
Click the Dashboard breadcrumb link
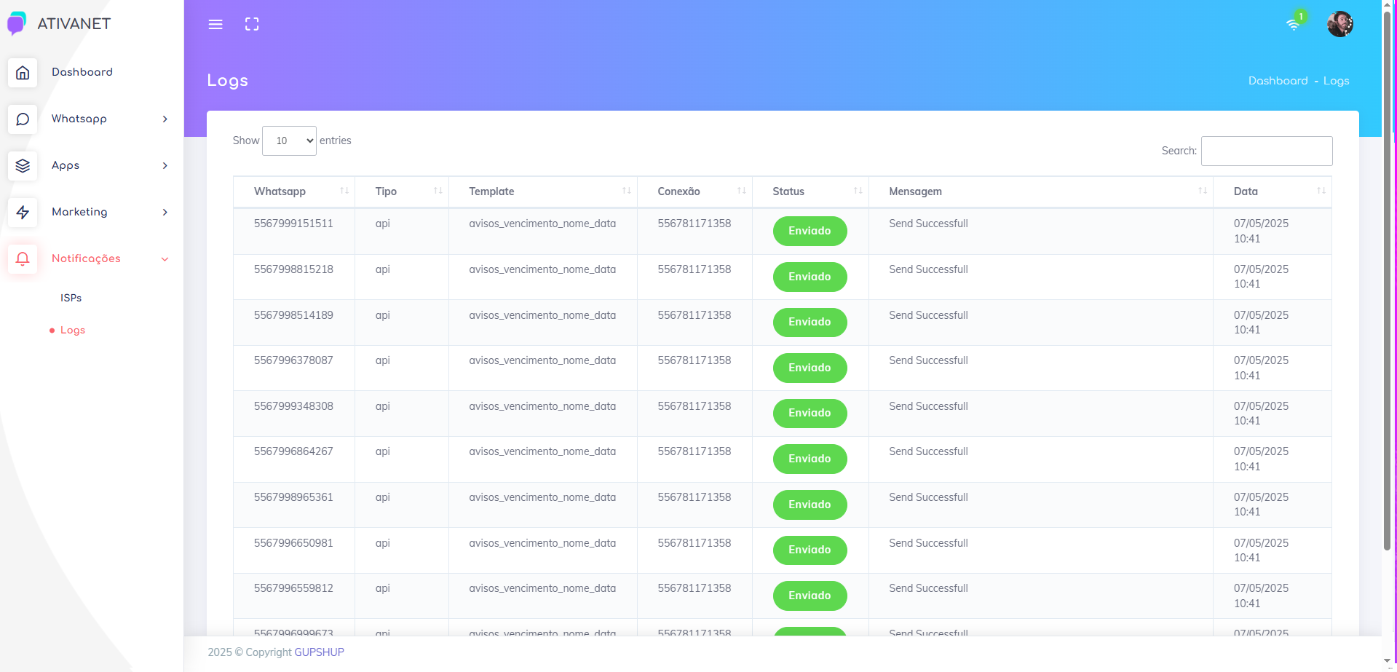pyautogui.click(x=1278, y=81)
